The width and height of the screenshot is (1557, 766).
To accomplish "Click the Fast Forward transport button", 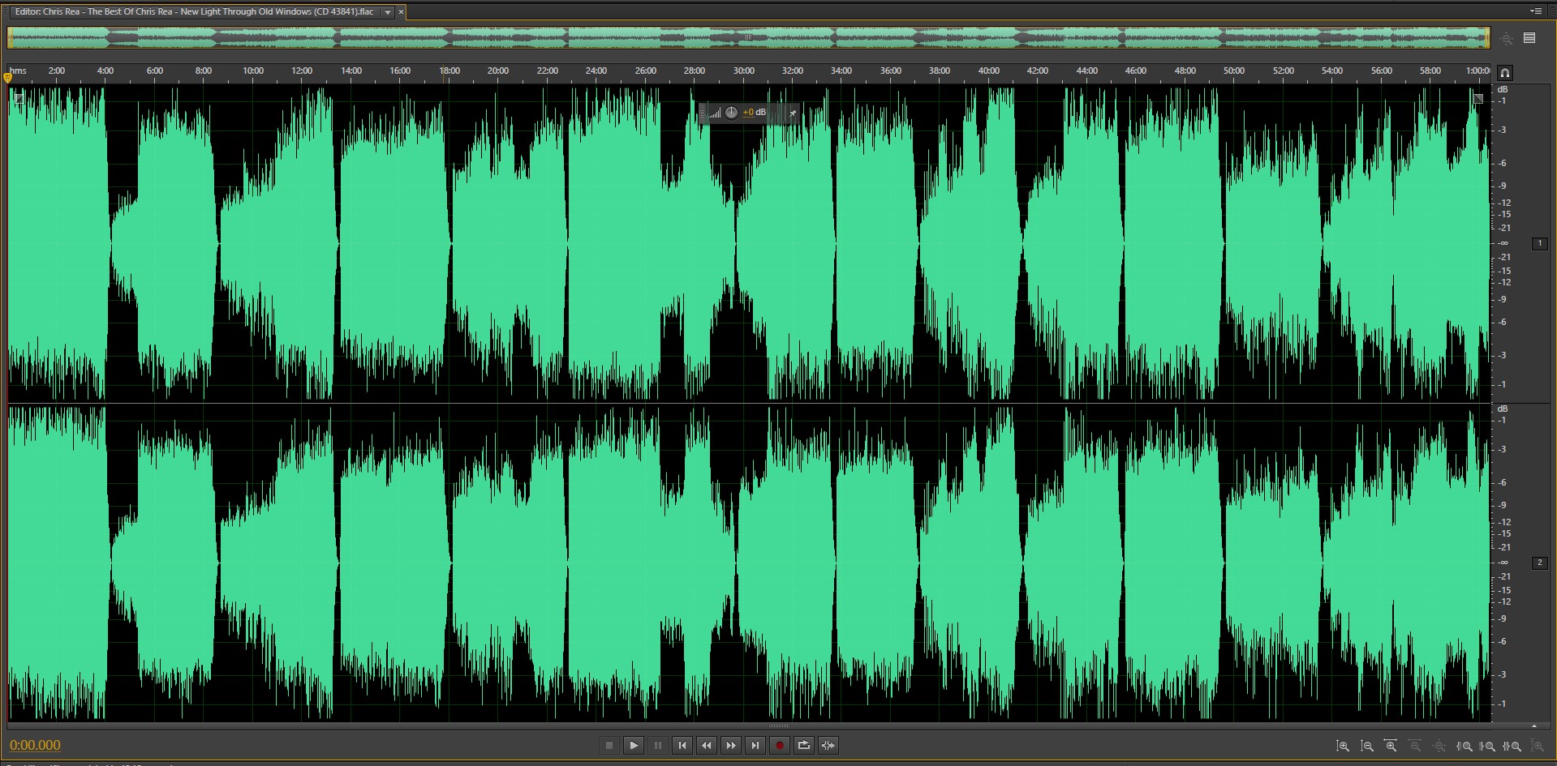I will pos(731,746).
